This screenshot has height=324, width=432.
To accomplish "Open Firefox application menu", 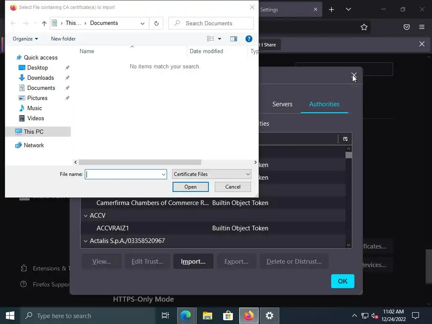I will (421, 27).
